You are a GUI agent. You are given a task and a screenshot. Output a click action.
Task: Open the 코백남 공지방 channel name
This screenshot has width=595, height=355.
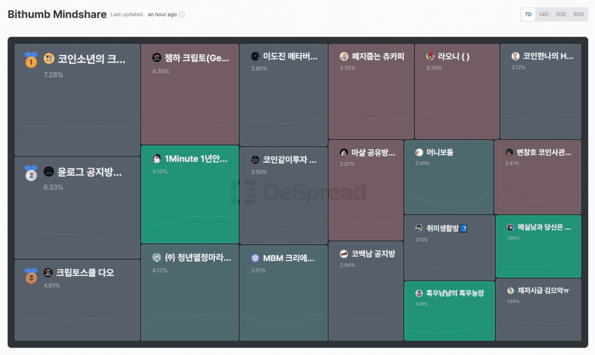(x=373, y=254)
